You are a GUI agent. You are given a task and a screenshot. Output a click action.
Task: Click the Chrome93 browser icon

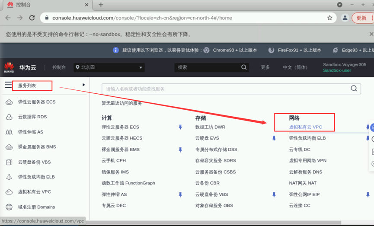(207, 50)
